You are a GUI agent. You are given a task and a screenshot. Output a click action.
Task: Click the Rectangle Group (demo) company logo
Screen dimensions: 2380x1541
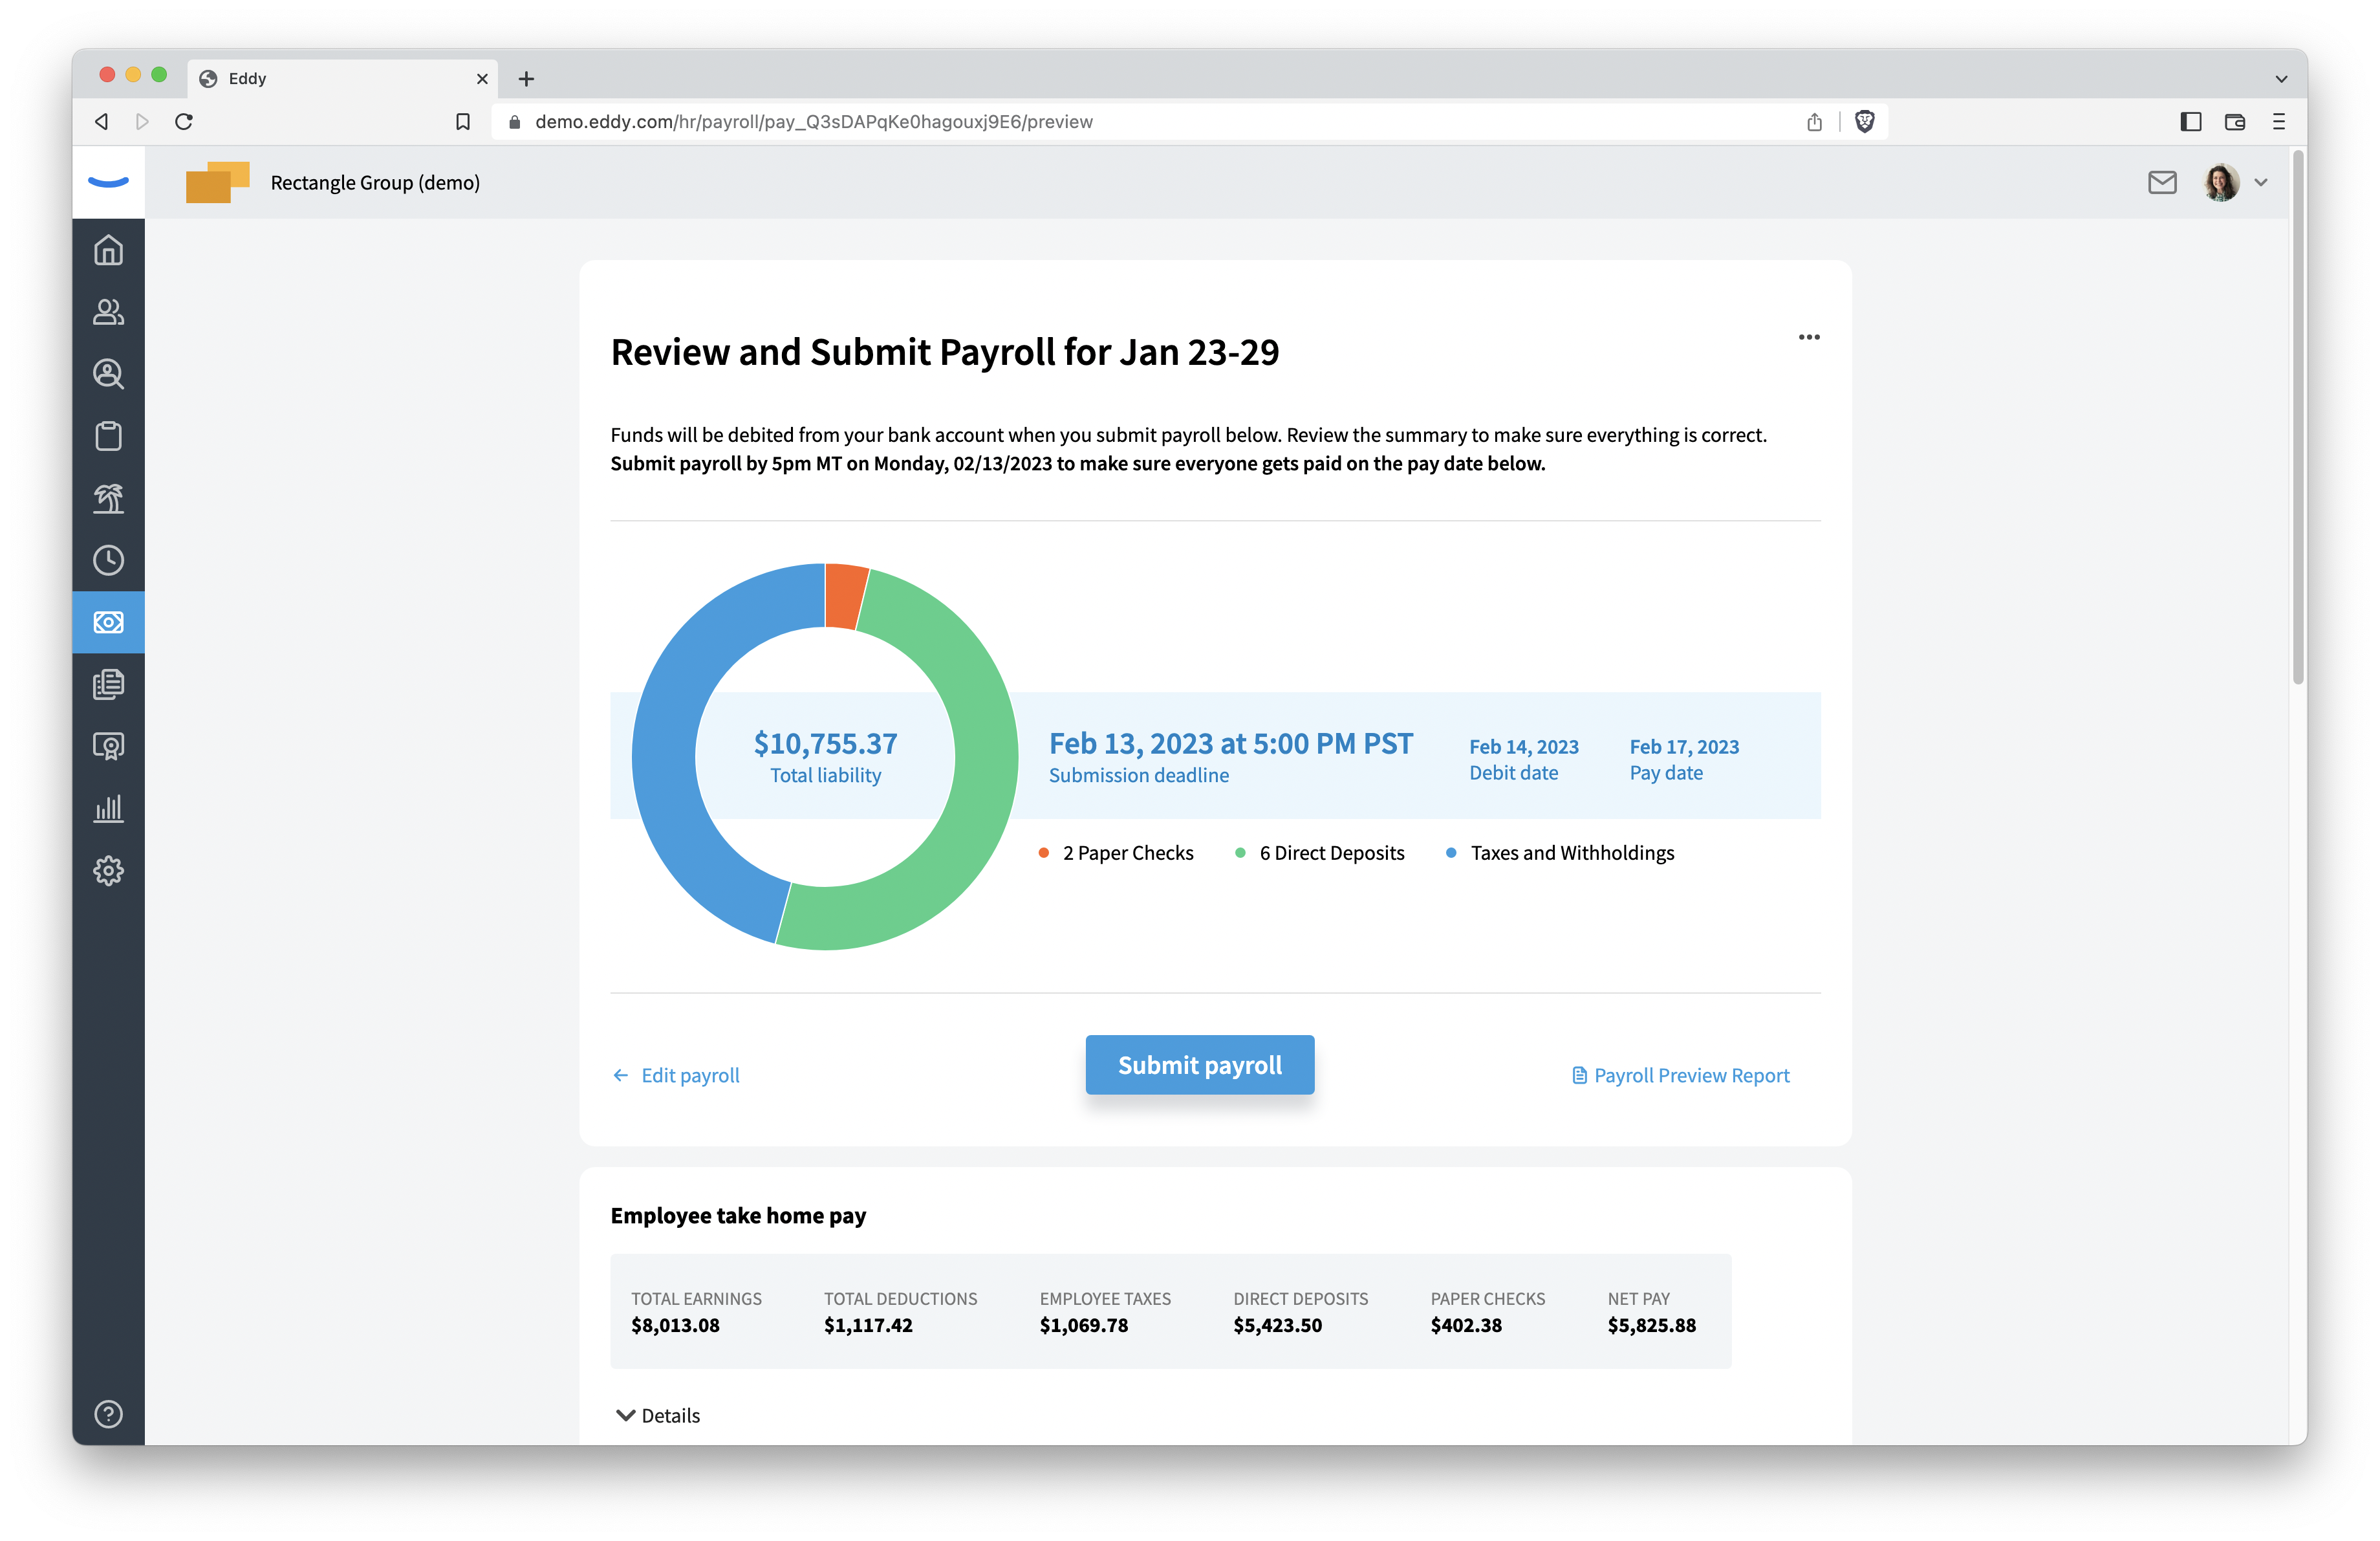217,182
